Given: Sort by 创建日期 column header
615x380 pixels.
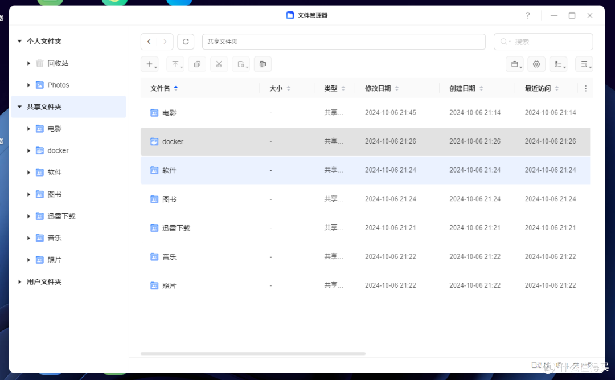Looking at the screenshot, I should (x=466, y=88).
